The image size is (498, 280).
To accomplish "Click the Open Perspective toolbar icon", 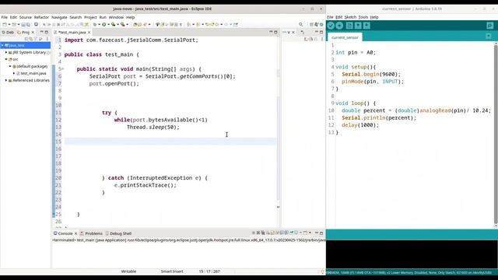I will coord(311,24).
